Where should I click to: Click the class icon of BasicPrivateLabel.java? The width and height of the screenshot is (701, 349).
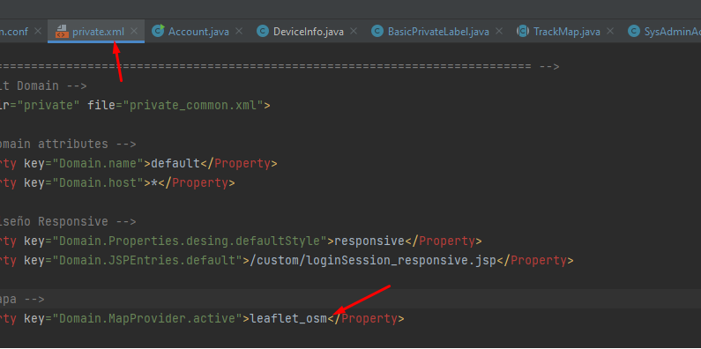(377, 31)
